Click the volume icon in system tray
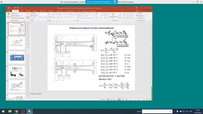 click(187, 111)
